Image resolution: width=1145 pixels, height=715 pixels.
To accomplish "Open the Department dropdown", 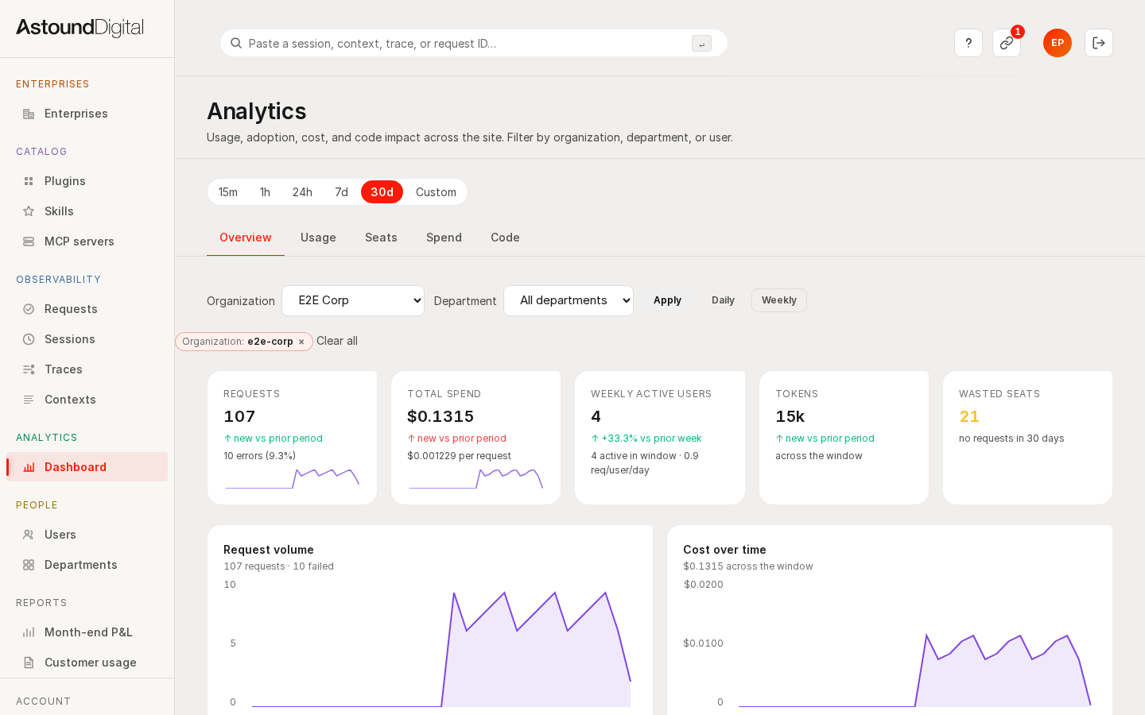I will pos(569,300).
